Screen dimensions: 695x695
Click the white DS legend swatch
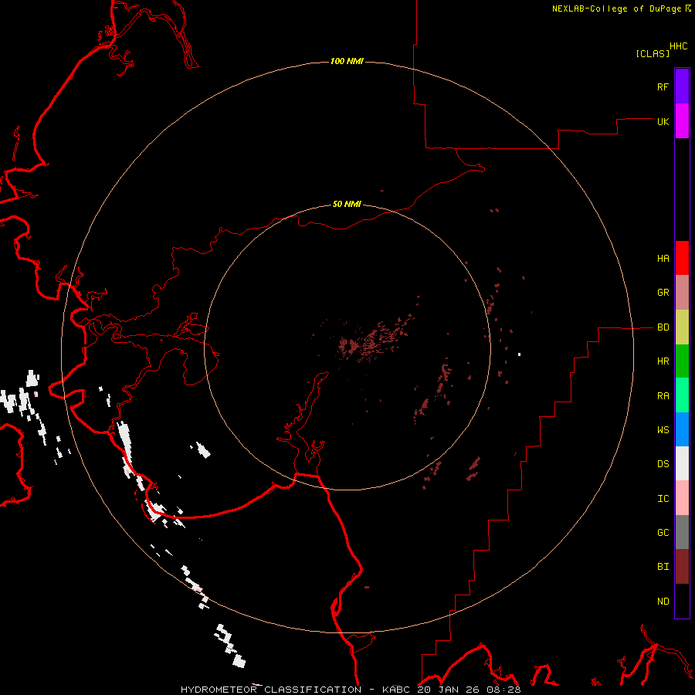point(682,463)
